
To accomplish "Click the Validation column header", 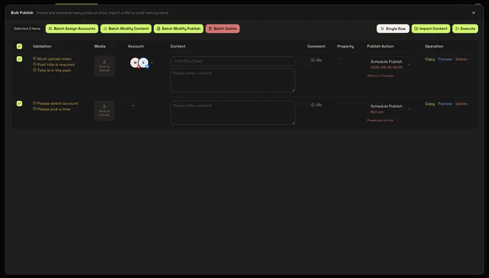I will [42, 46].
